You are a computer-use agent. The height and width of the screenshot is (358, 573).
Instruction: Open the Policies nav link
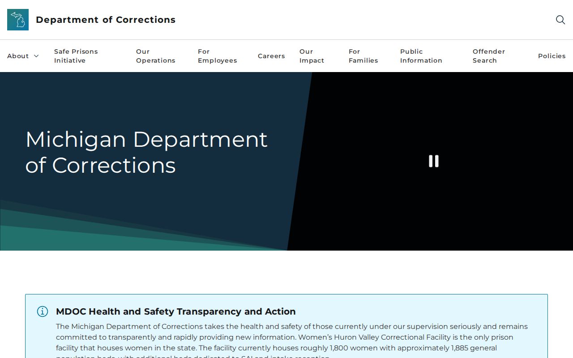[x=552, y=56]
